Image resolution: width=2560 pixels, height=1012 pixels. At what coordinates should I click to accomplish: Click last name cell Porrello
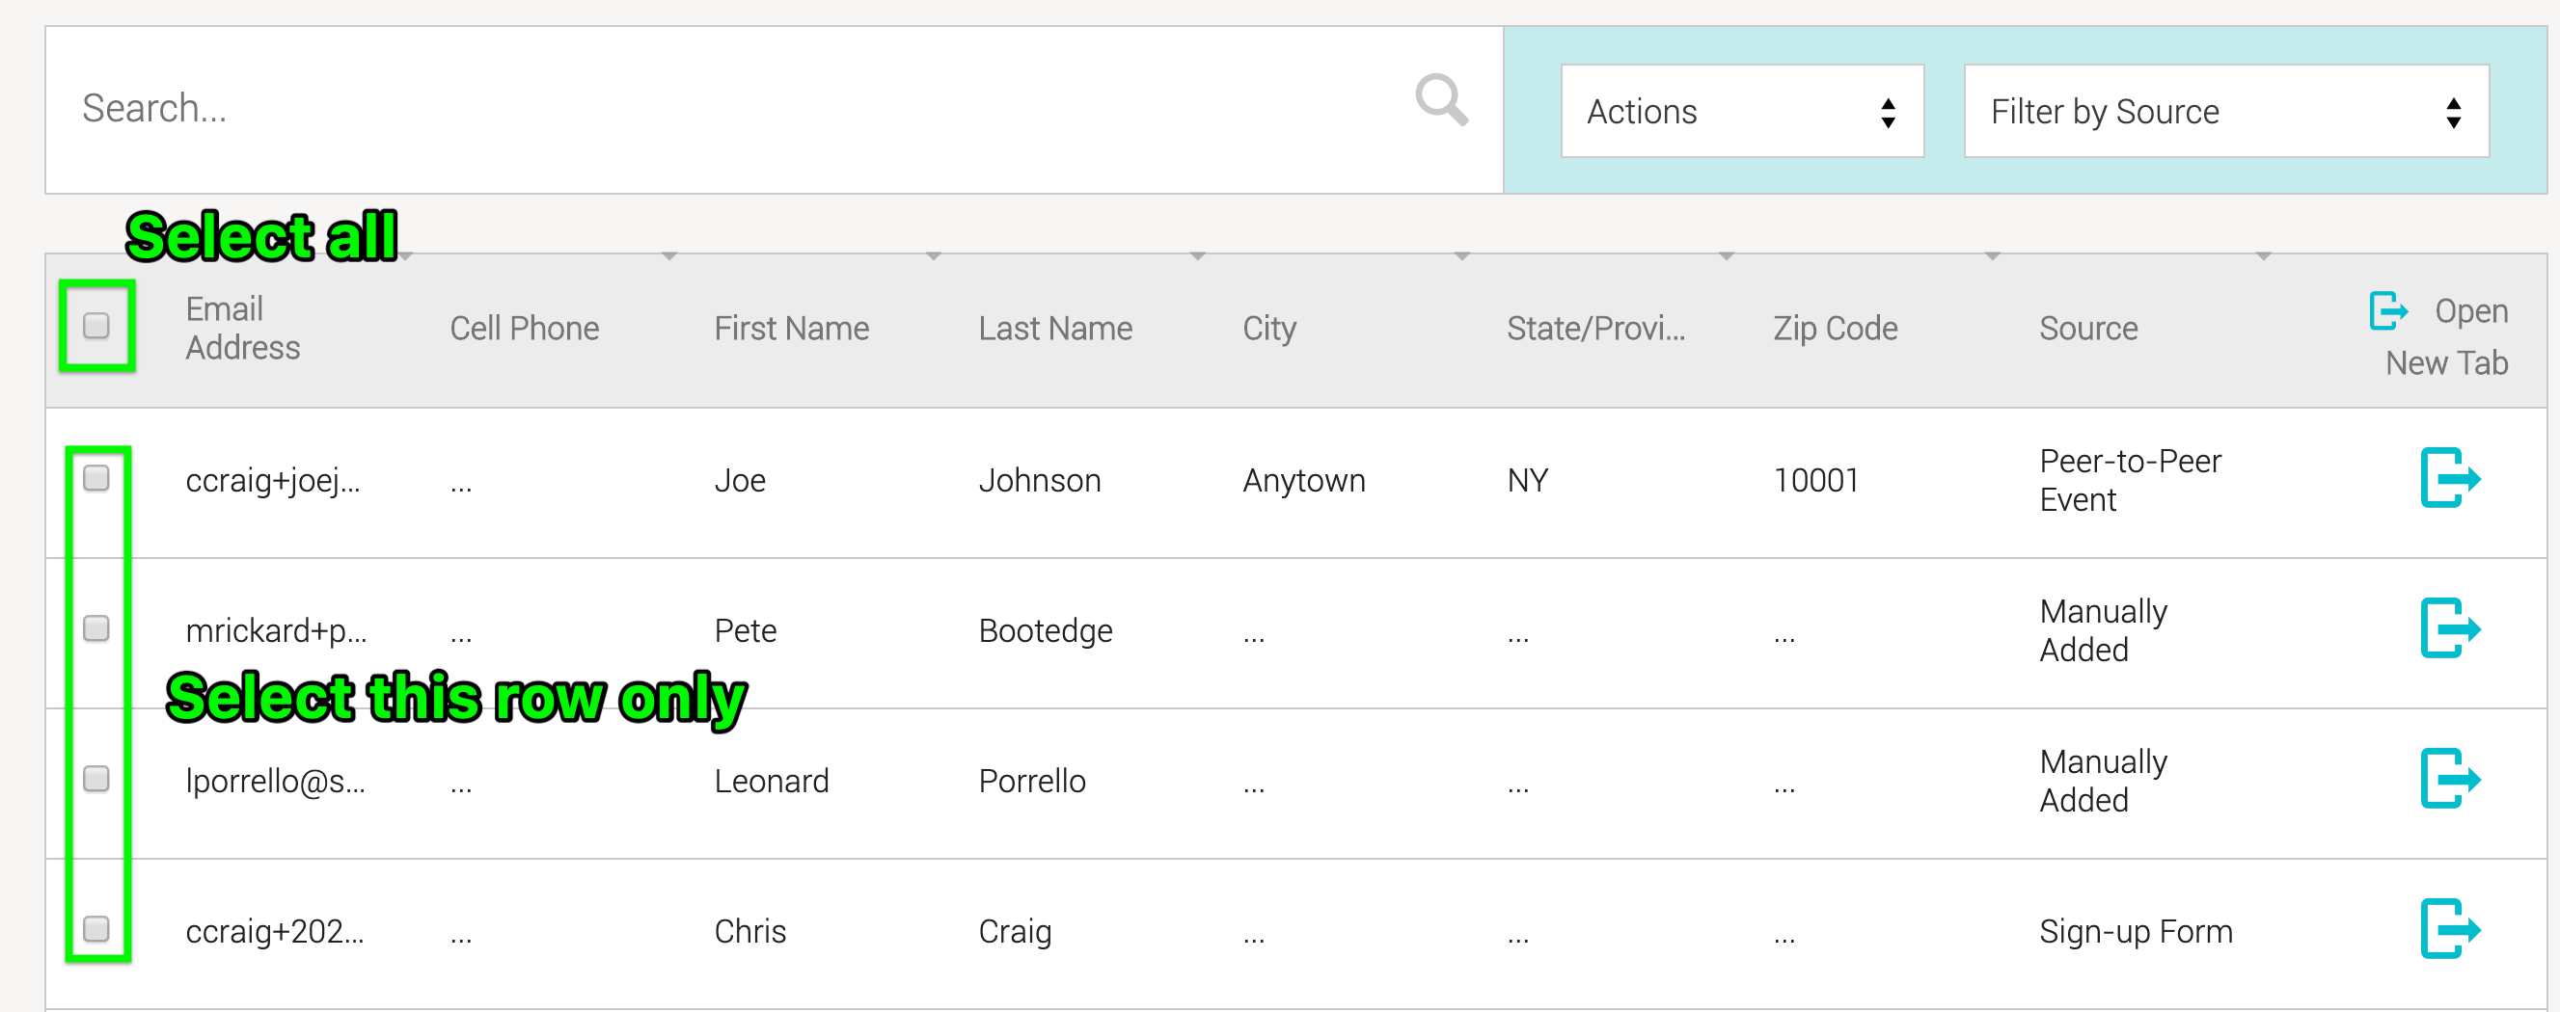(1031, 782)
